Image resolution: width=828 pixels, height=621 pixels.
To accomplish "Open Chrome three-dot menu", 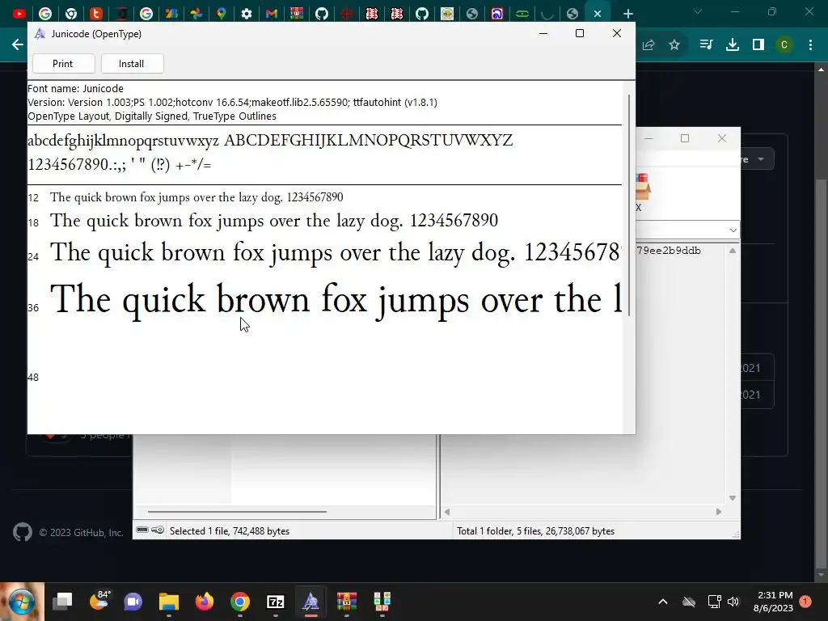I will (810, 45).
